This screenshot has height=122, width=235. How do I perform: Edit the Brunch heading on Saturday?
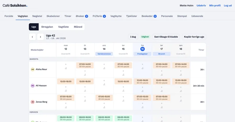(162, 54)
